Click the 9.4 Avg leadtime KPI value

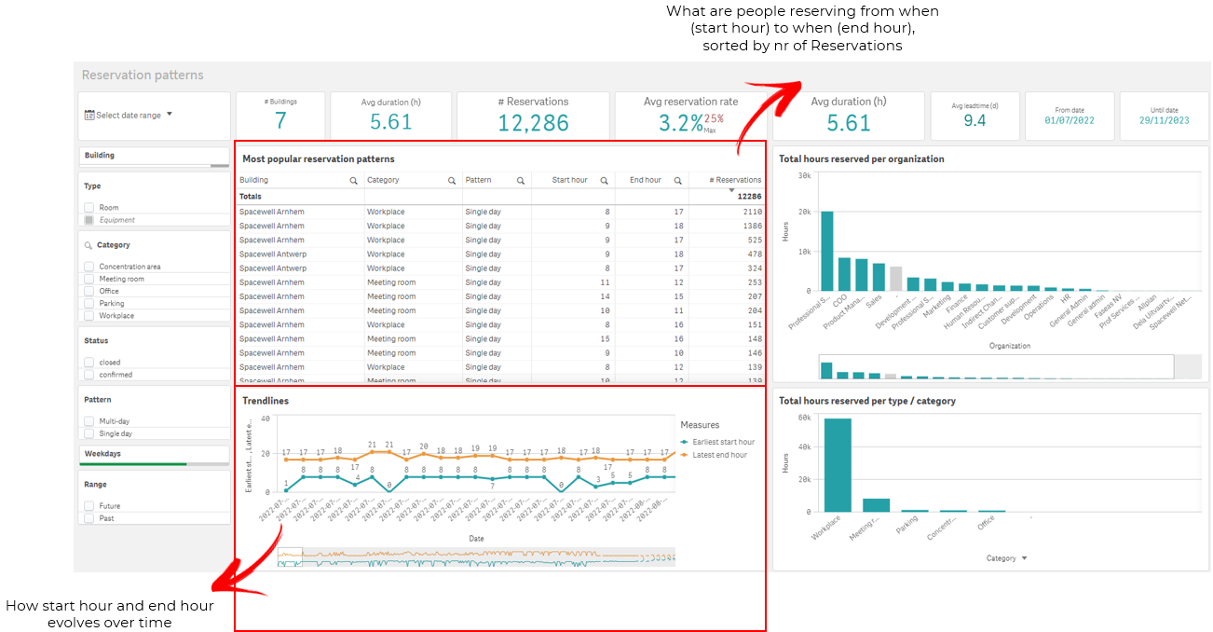coord(974,120)
